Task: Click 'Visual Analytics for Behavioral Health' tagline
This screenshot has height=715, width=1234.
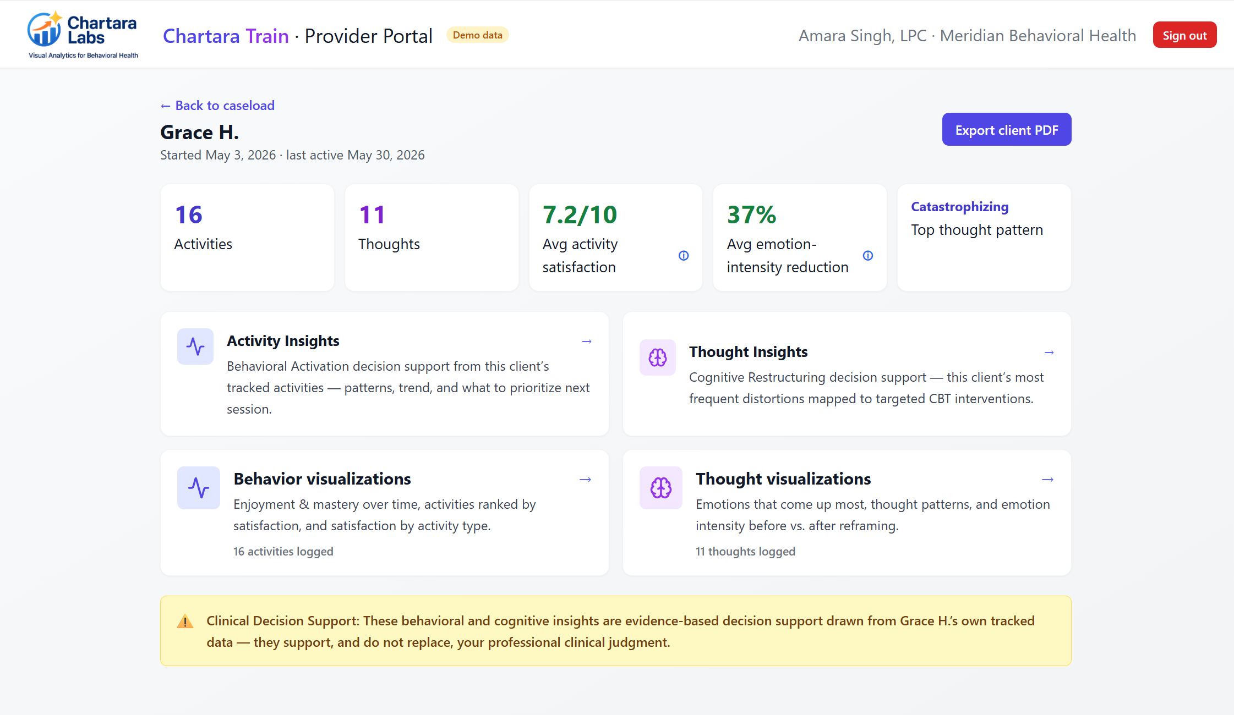Action: coord(83,56)
